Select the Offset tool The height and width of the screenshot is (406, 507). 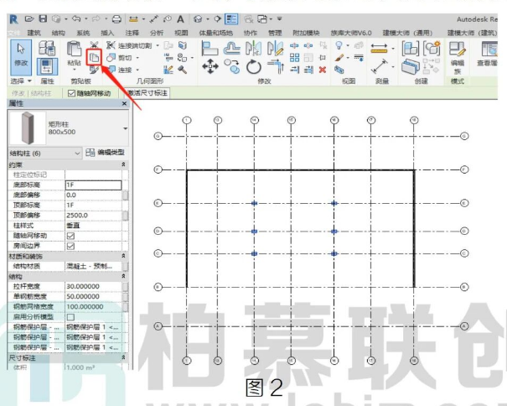tap(232, 49)
